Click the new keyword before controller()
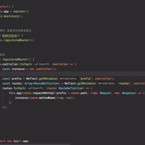The width and height of the screenshot is (145, 145). pyautogui.click(x=32, y=69)
